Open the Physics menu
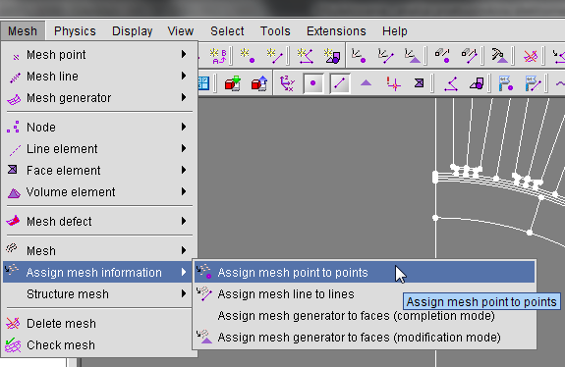The image size is (565, 367). pyautogui.click(x=75, y=31)
